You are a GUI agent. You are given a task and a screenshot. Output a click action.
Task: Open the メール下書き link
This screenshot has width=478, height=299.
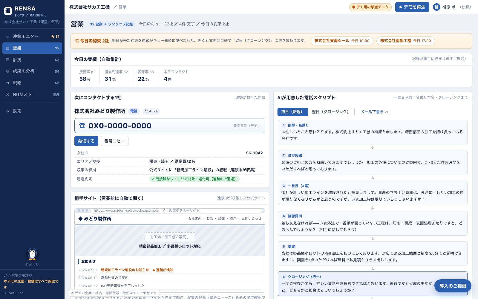[374, 112]
